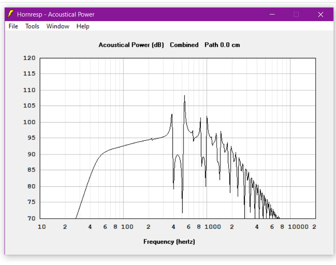Click the 10000 label on the frequency axis

pos(298,226)
